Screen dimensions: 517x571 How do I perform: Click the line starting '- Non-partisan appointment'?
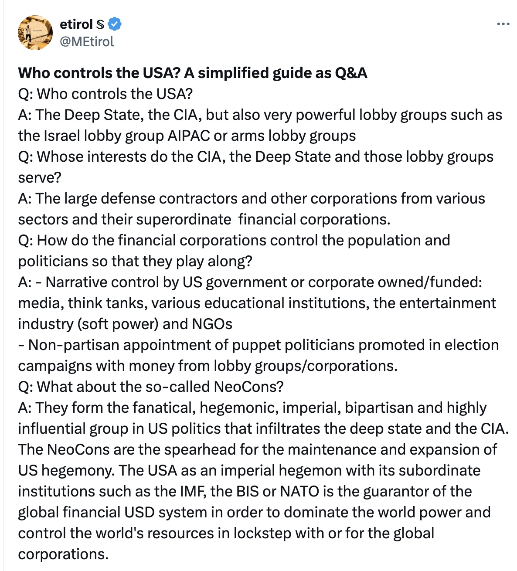coord(258,345)
